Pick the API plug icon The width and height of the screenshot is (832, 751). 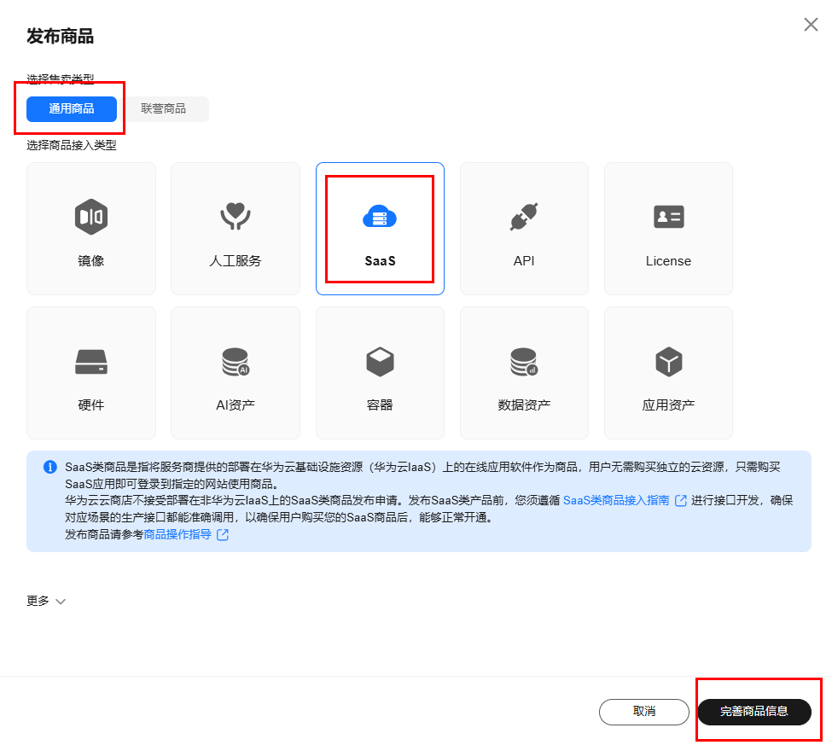click(523, 217)
